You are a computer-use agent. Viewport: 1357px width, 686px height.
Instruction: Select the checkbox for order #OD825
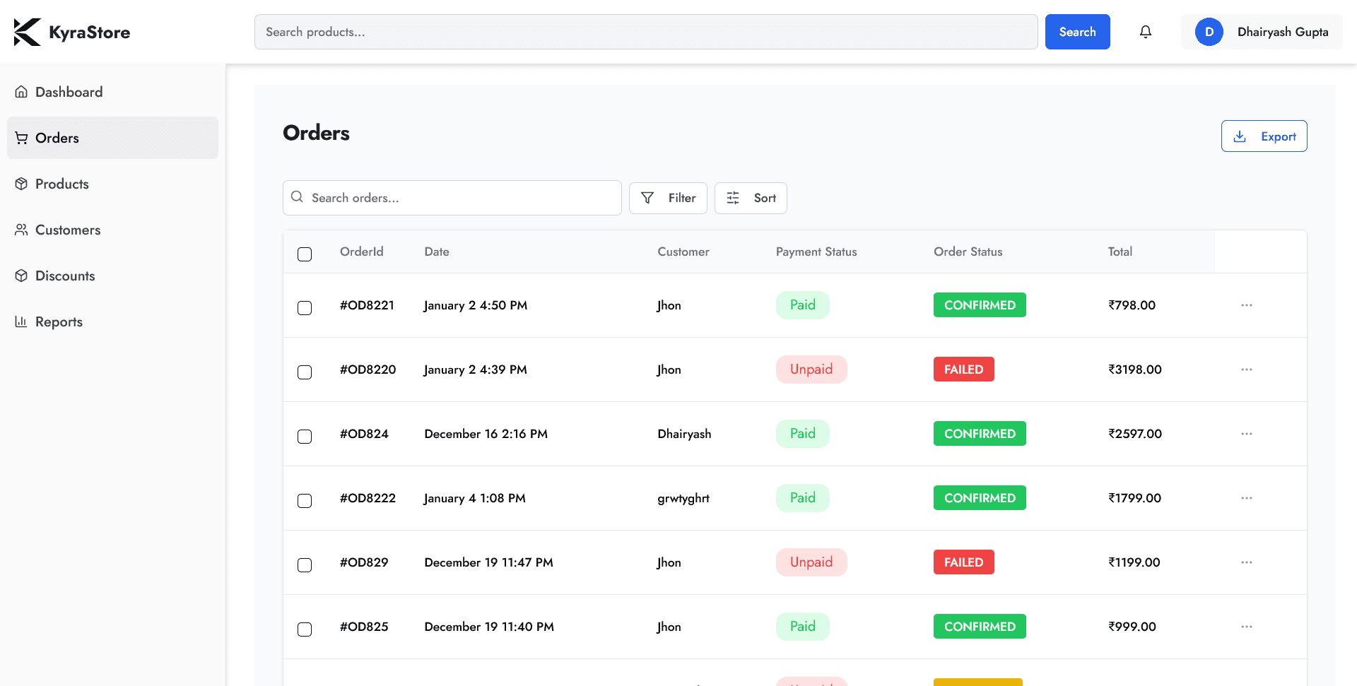click(x=305, y=629)
